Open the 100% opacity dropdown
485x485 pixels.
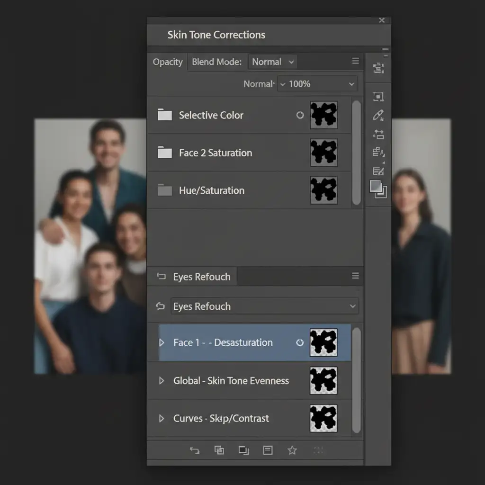tap(317, 84)
